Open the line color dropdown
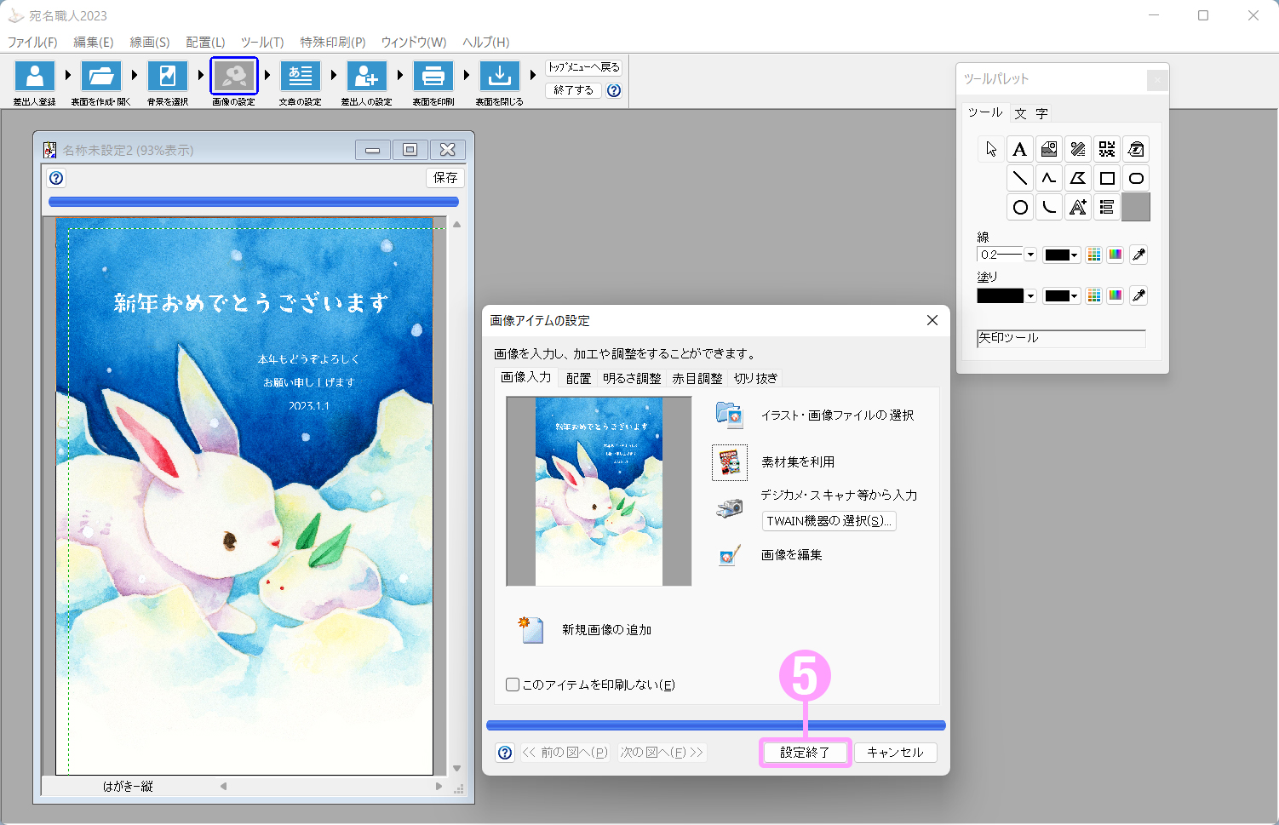 (x=1062, y=255)
